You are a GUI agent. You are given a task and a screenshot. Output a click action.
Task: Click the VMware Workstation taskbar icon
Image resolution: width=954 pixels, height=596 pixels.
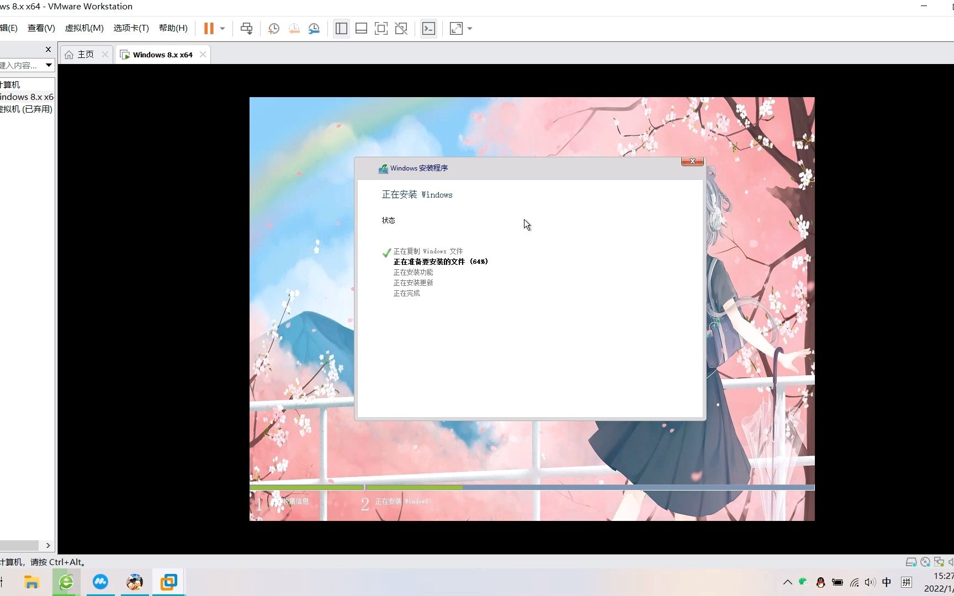coord(169,582)
